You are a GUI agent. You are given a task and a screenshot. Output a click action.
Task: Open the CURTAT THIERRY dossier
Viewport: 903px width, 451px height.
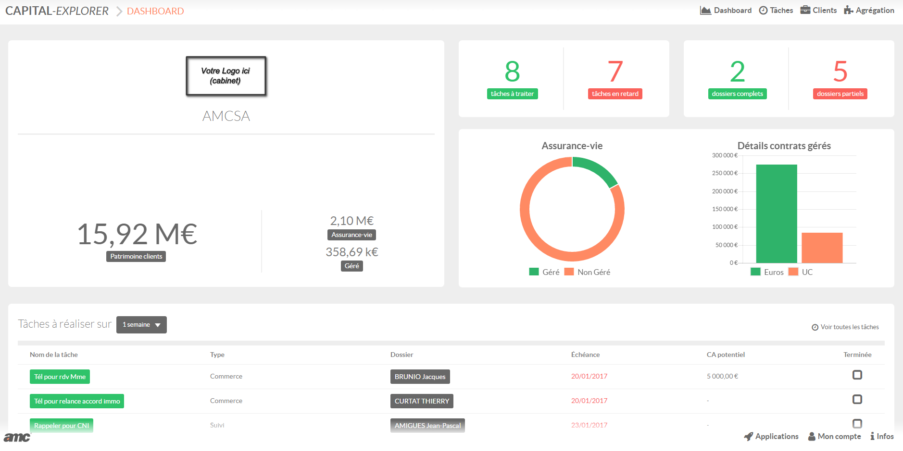(422, 401)
